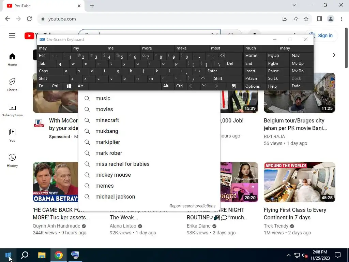Expand the tab search chevron
The height and width of the screenshot is (262, 349).
point(294,5)
